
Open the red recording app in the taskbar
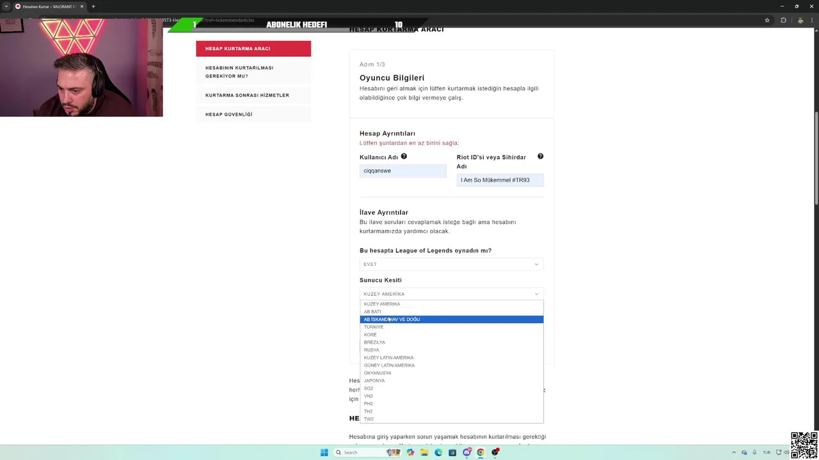(x=495, y=452)
